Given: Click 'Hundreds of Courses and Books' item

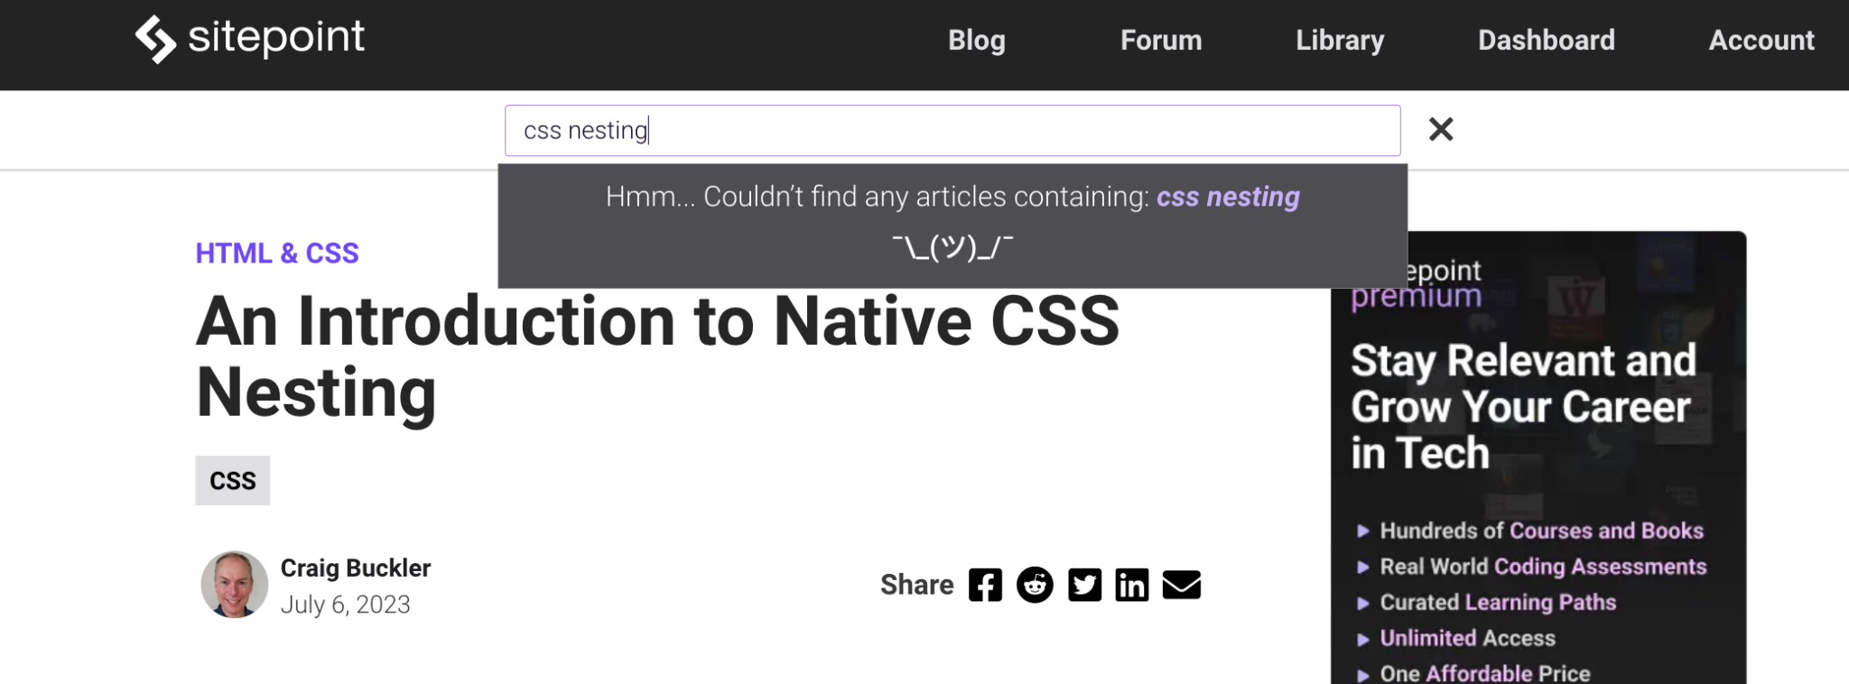Looking at the screenshot, I should coord(1541,531).
